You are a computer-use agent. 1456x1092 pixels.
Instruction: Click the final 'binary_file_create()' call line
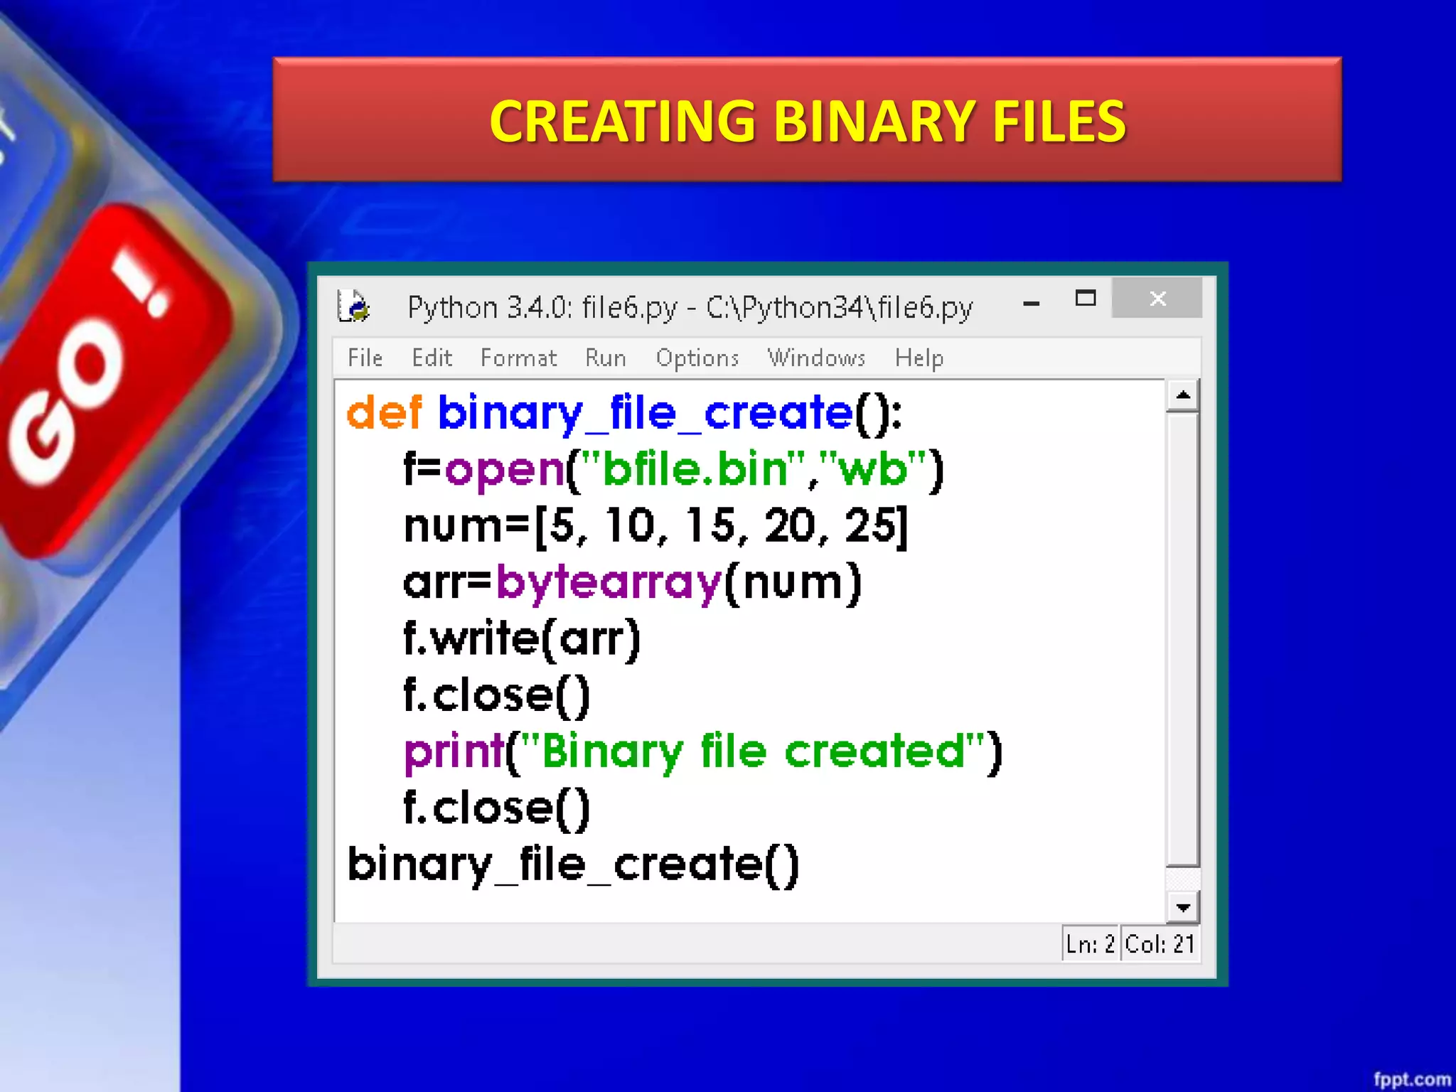tap(573, 864)
